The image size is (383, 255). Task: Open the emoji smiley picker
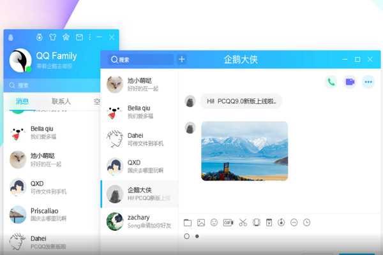point(214,222)
